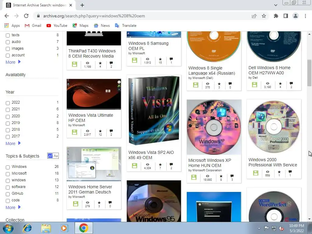Click reviews bubble on Windows Vista SP2 AIO card
Screen dimensions: 312x234
click(171, 164)
